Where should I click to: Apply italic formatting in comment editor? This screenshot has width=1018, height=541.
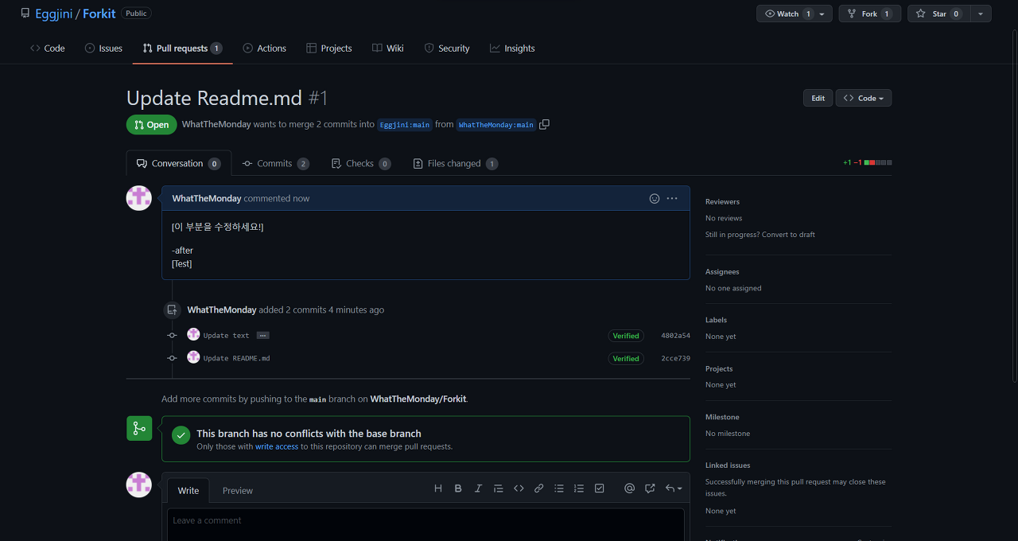click(x=478, y=488)
